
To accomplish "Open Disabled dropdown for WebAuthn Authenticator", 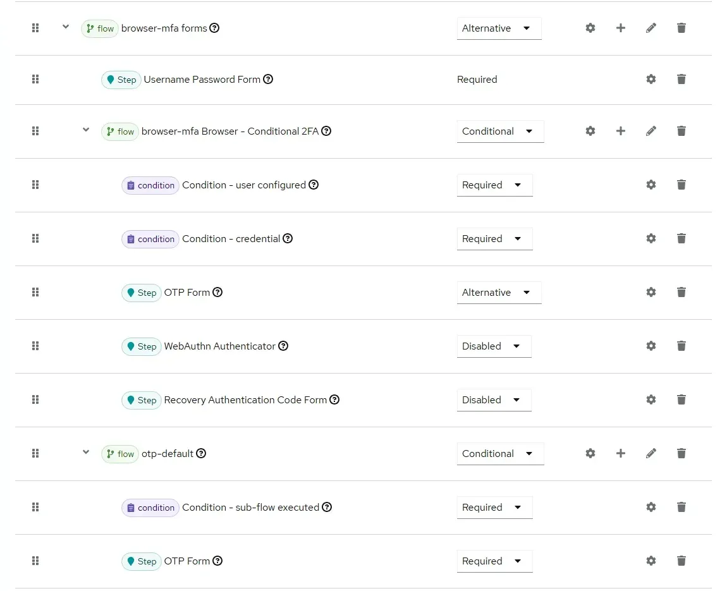I will pos(494,346).
